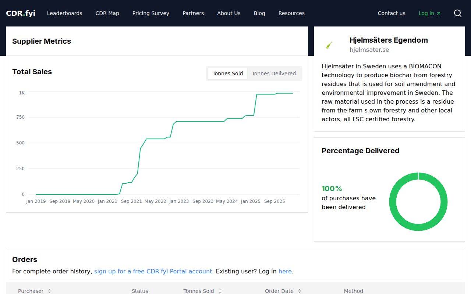Open the Partners nav item
Screen dimensions: 471x294
click(x=193, y=13)
